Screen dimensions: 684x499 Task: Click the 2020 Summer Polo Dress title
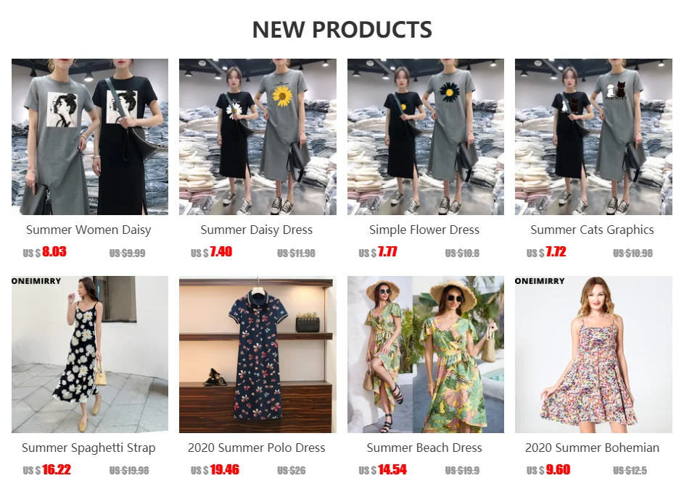coord(257,448)
